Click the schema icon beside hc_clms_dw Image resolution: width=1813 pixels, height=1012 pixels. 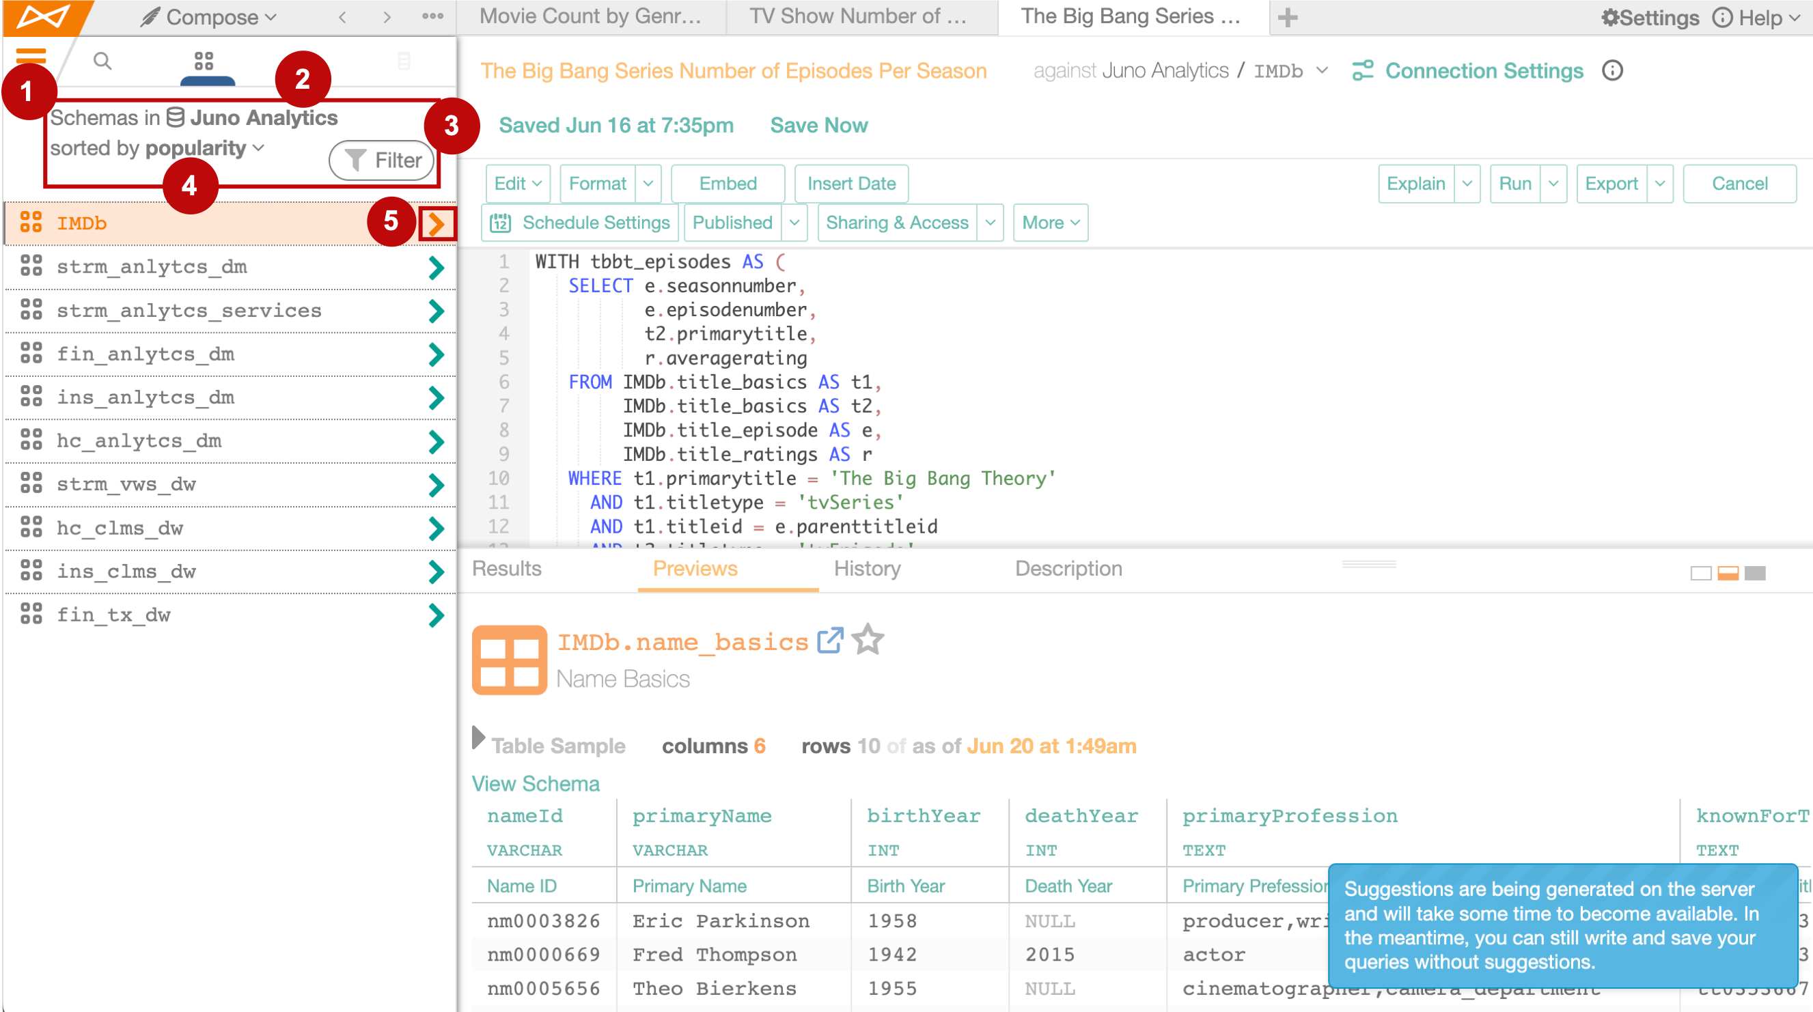31,527
